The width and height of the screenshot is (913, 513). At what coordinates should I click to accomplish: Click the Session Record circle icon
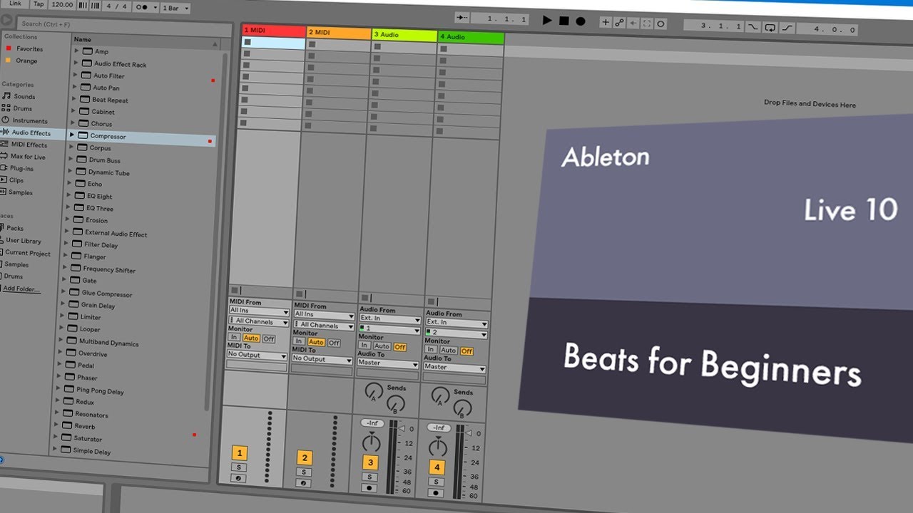(660, 24)
